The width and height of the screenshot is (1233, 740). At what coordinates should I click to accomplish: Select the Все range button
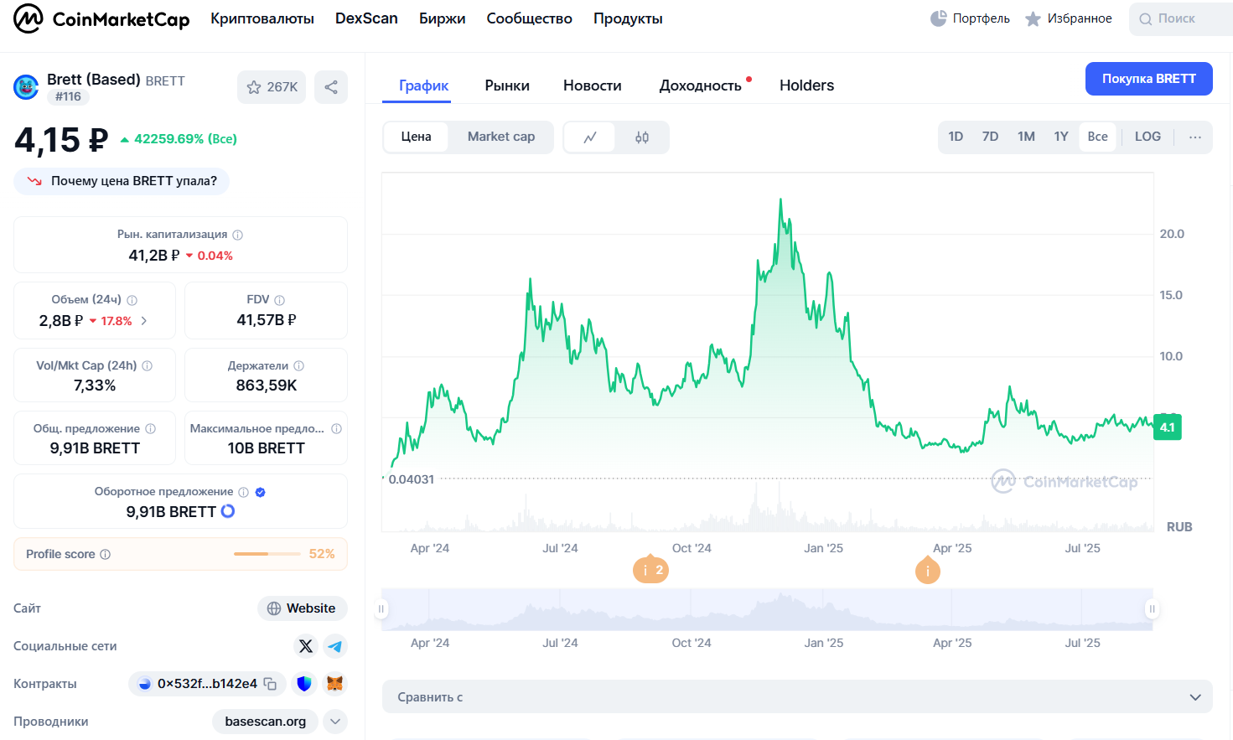coord(1098,137)
